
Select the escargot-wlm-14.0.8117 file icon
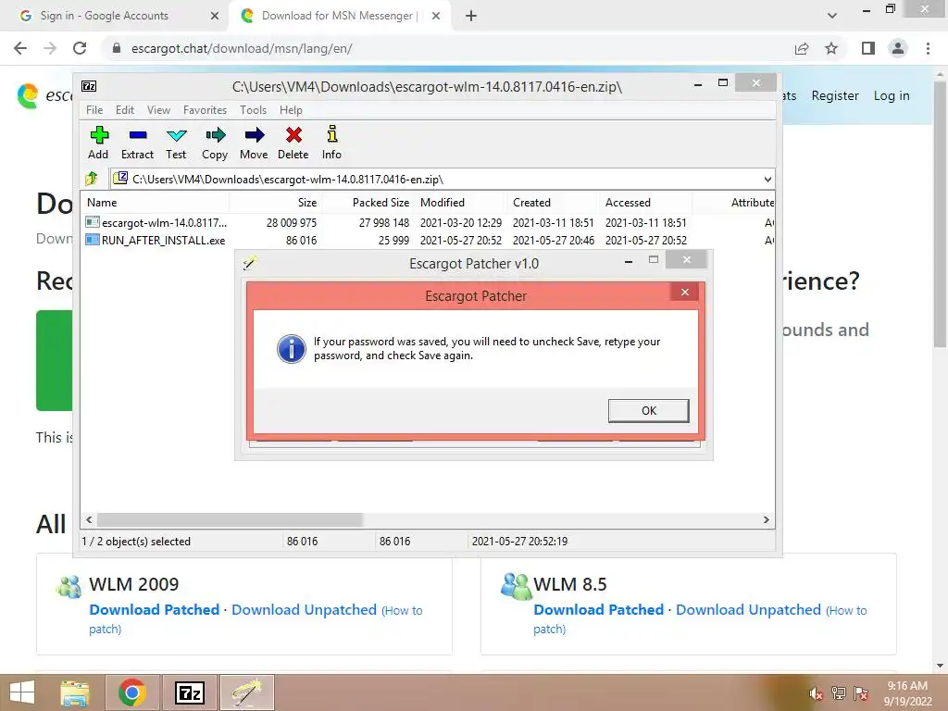[93, 222]
